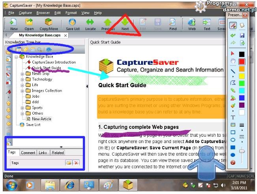
Task: Open the Format menu
Action: pyautogui.click(x=71, y=13)
